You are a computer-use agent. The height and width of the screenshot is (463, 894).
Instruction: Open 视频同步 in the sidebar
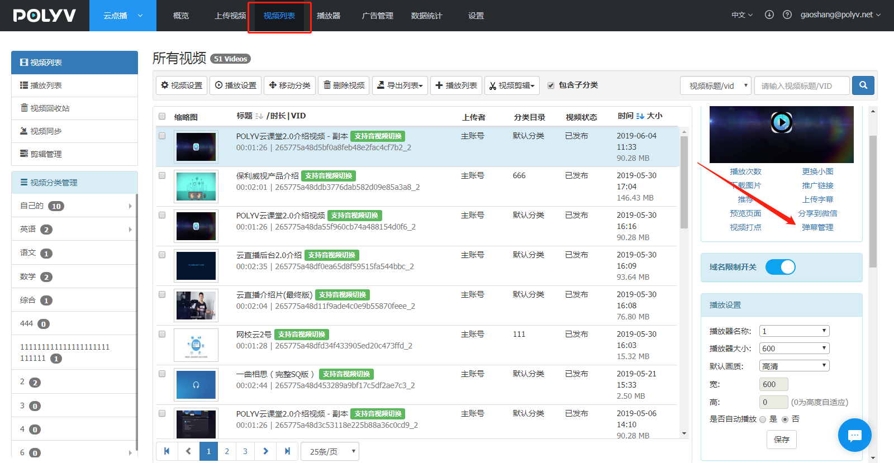[74, 131]
